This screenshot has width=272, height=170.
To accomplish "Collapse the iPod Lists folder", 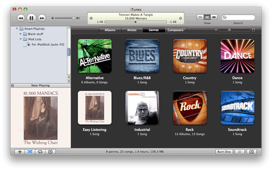I will coord(21,39).
